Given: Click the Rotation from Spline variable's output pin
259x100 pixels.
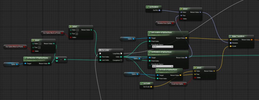Looking at the screenshot, I should click(172, 23).
